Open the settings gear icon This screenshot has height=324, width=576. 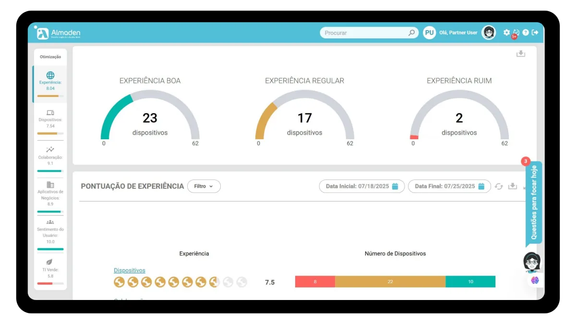coord(506,32)
